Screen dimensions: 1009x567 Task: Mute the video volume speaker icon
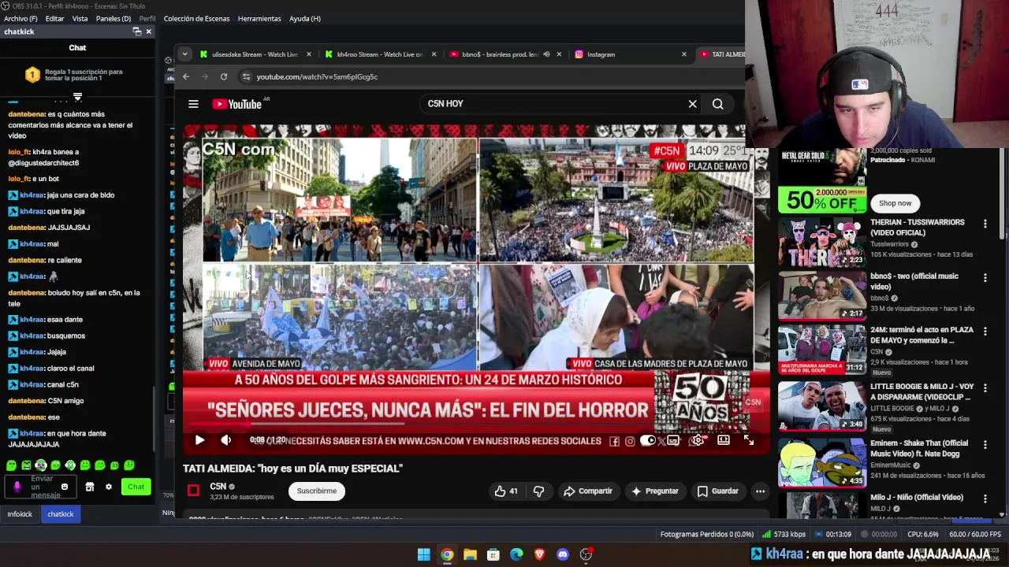point(225,440)
